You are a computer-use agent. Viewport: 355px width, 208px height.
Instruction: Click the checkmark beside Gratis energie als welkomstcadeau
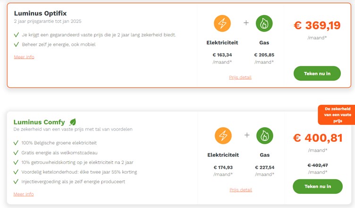click(x=16, y=153)
